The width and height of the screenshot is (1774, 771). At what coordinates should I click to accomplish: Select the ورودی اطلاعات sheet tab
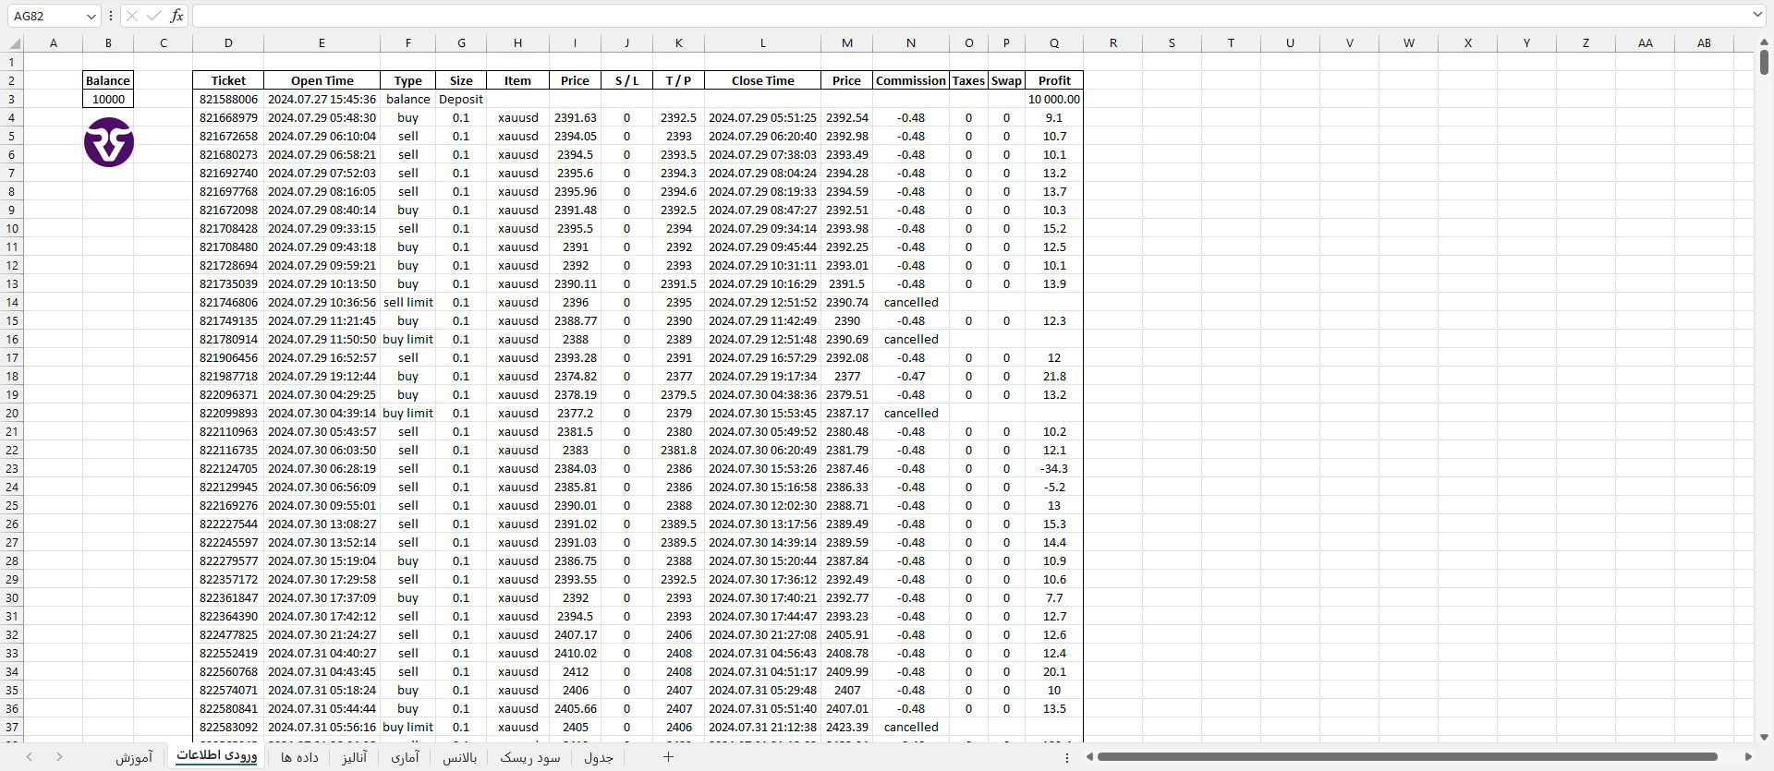tap(216, 755)
